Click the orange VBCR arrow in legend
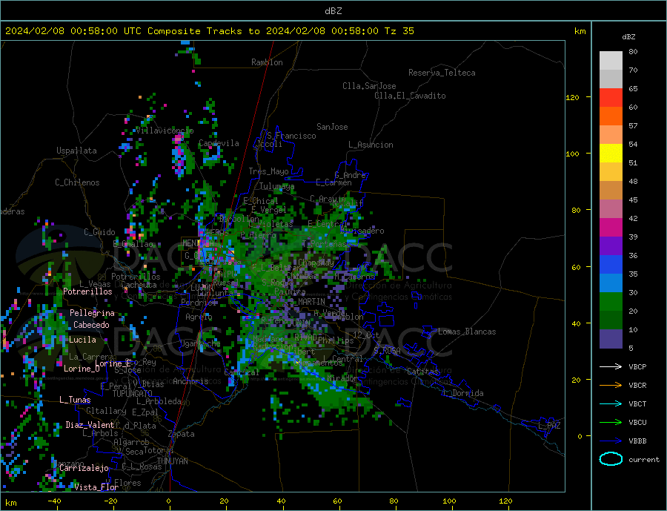The image size is (667, 511). [611, 386]
